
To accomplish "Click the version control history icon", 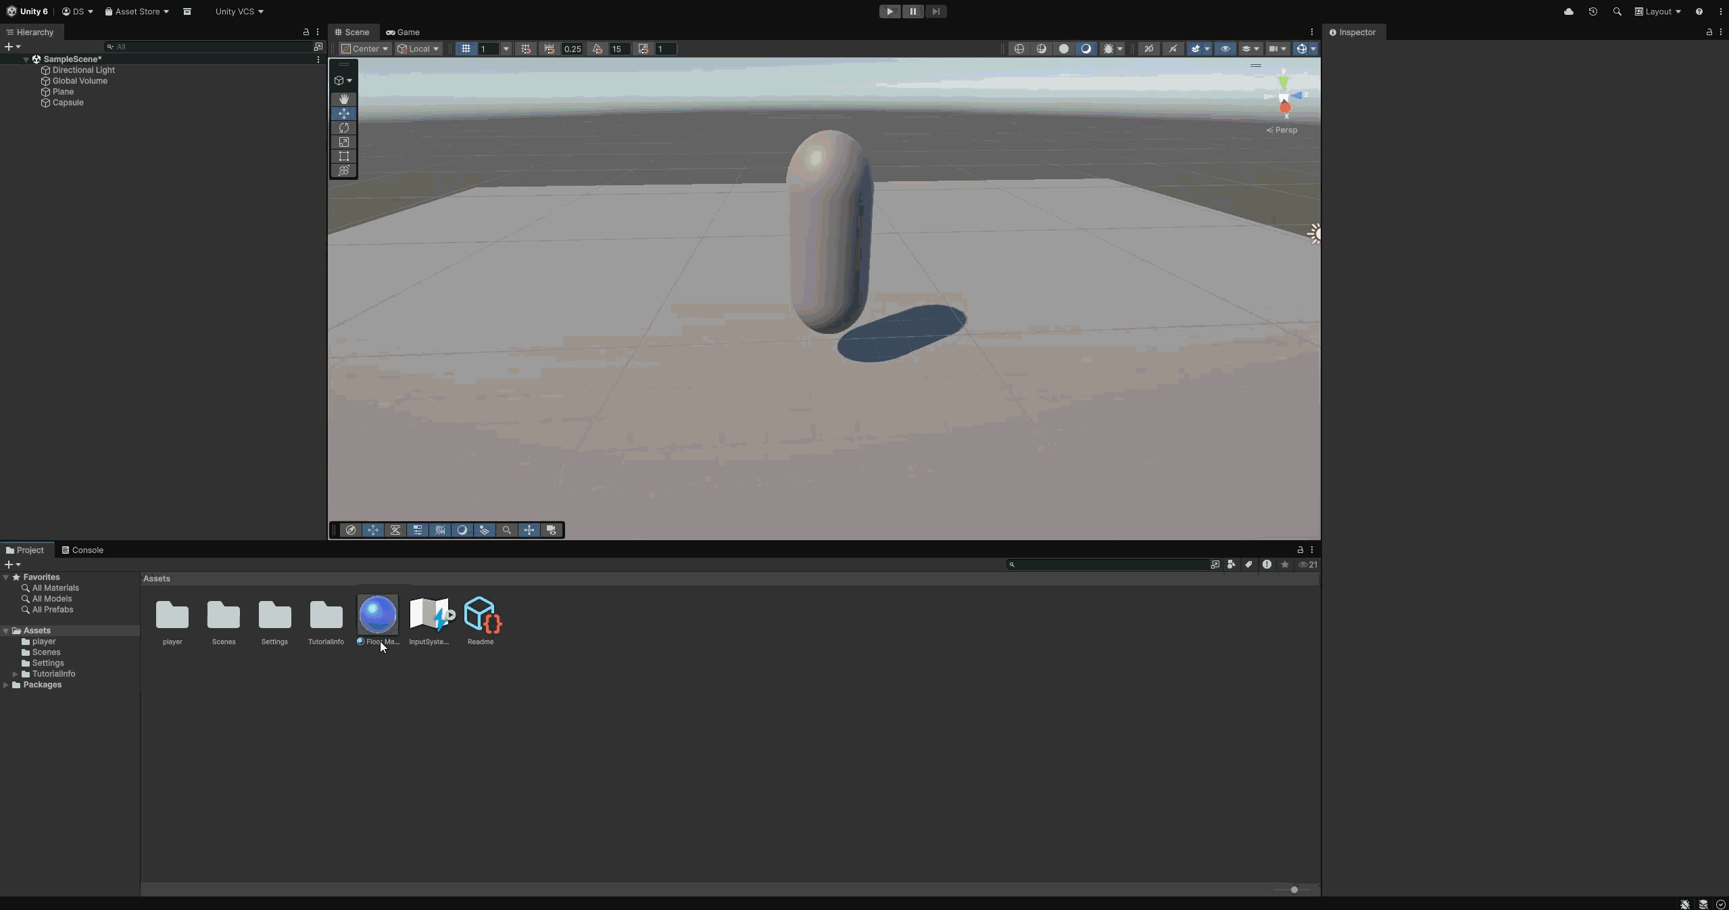I will click(1593, 11).
